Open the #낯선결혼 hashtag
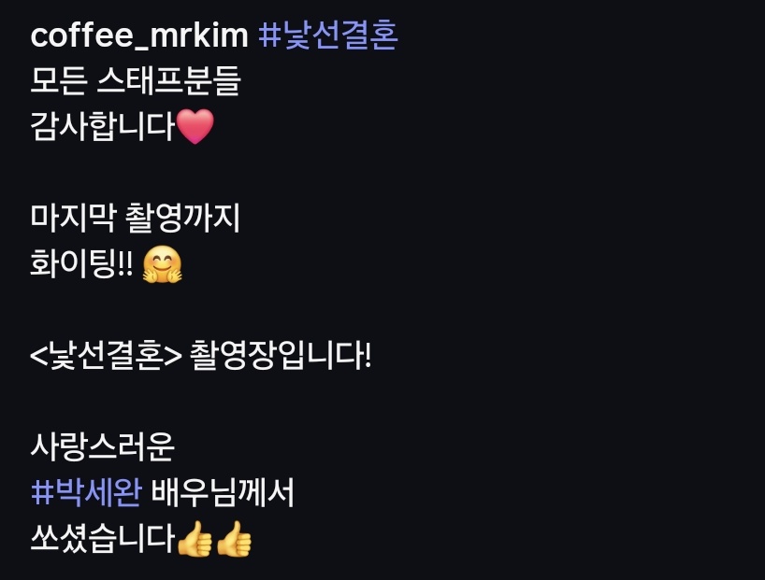Image resolution: width=765 pixels, height=580 pixels. (328, 35)
